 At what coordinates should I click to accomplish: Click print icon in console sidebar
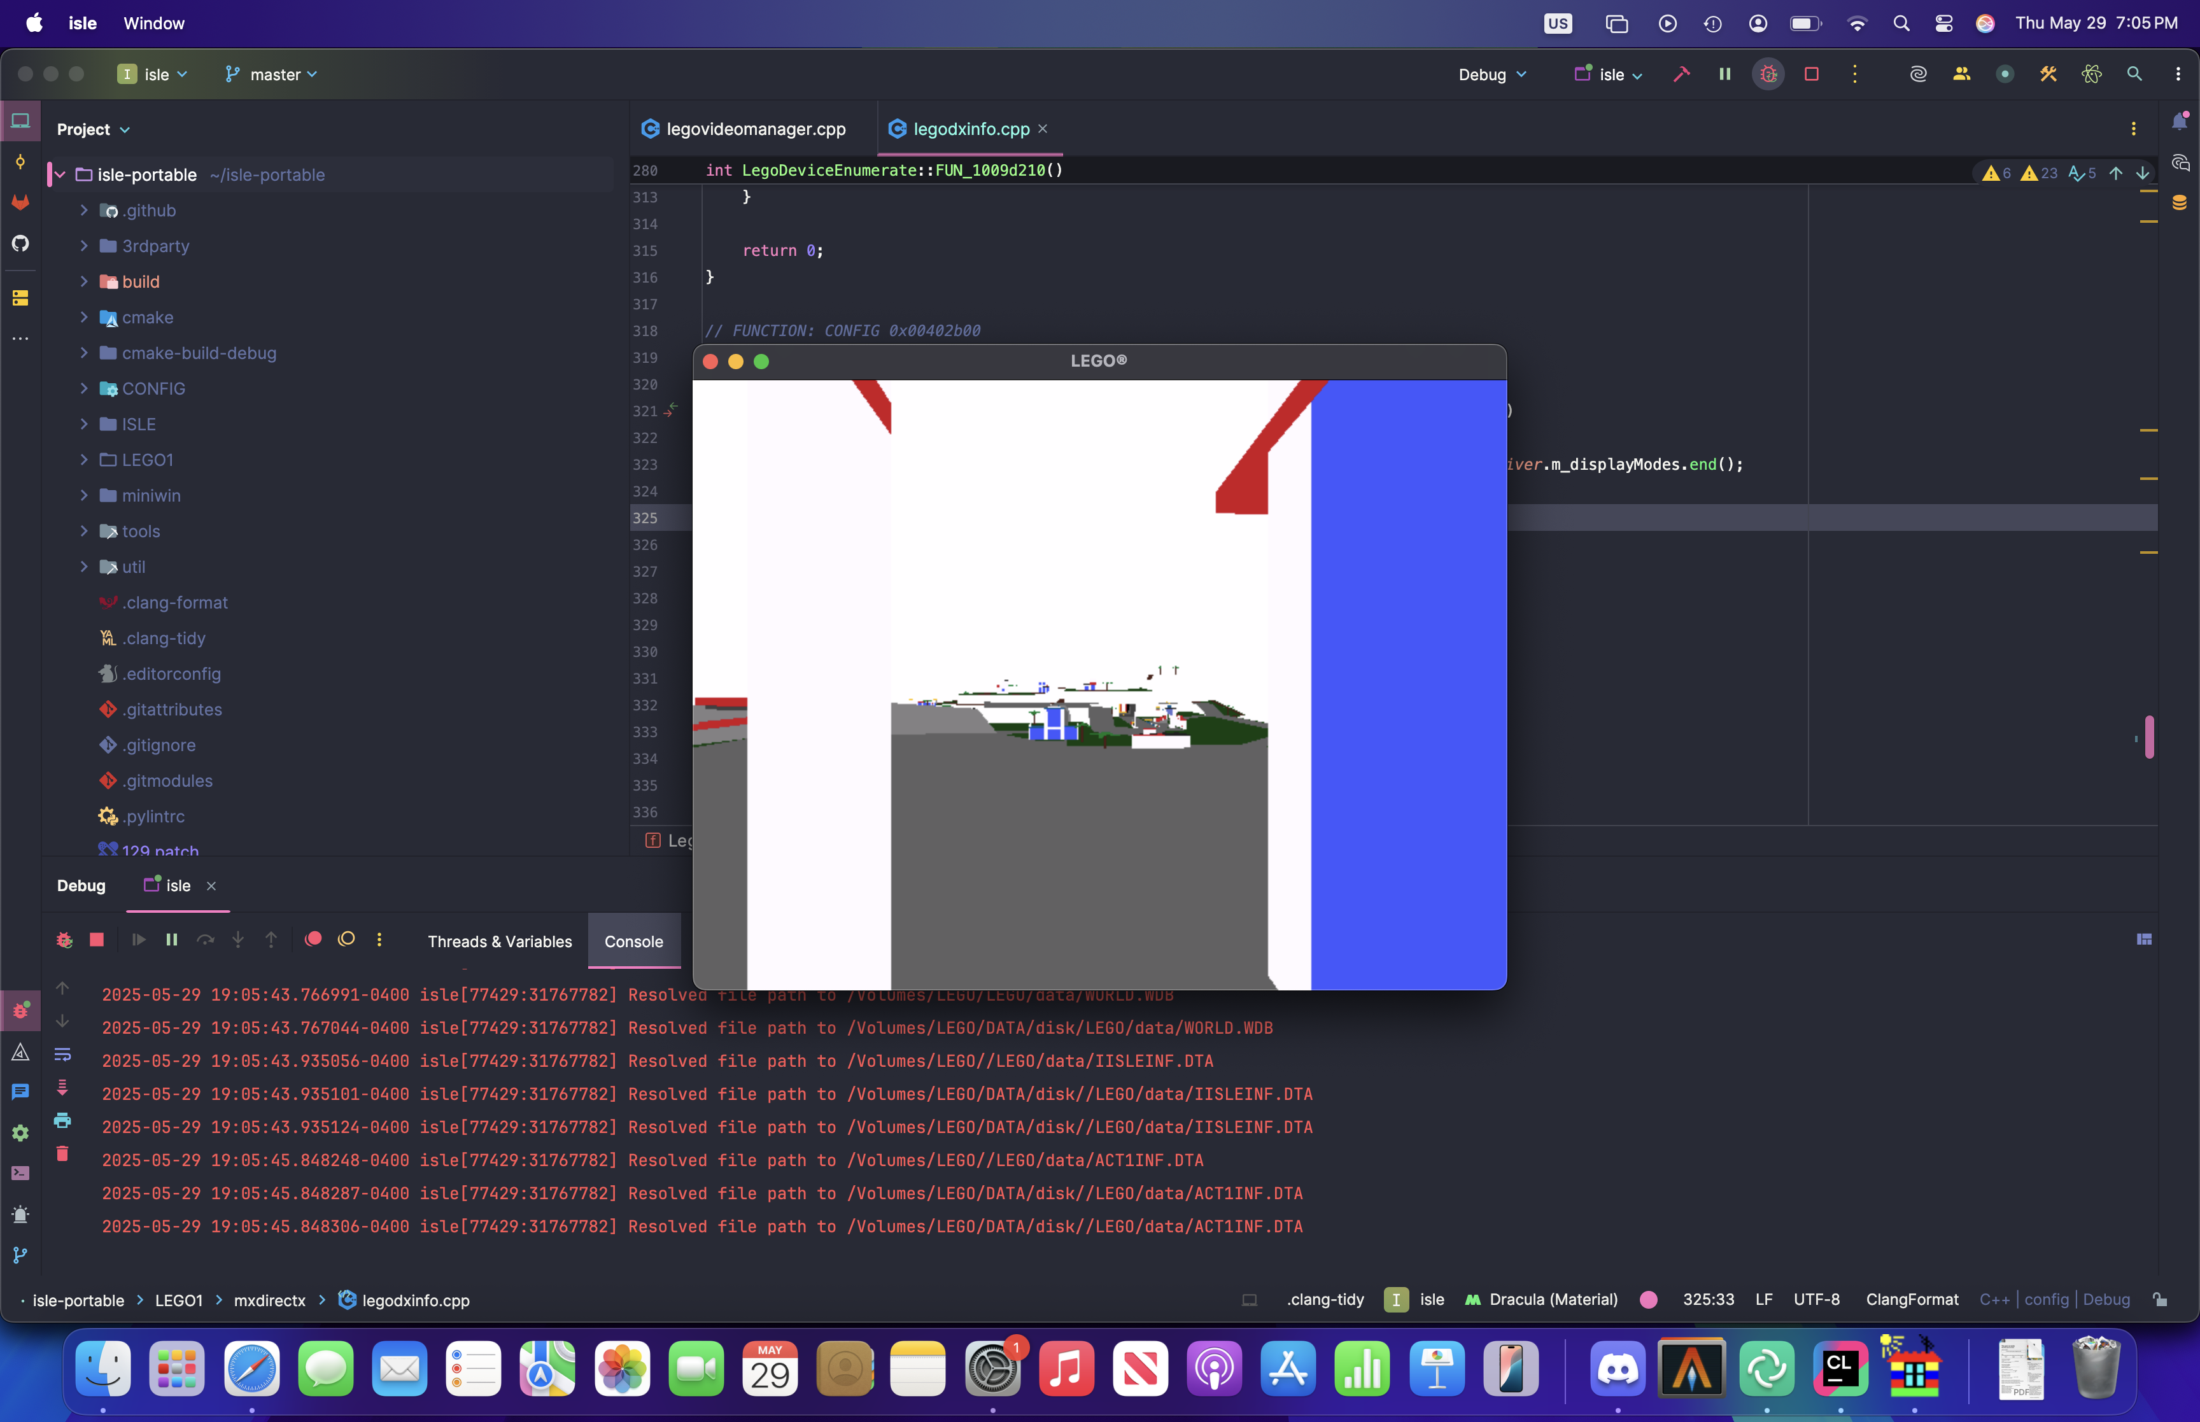point(62,1120)
